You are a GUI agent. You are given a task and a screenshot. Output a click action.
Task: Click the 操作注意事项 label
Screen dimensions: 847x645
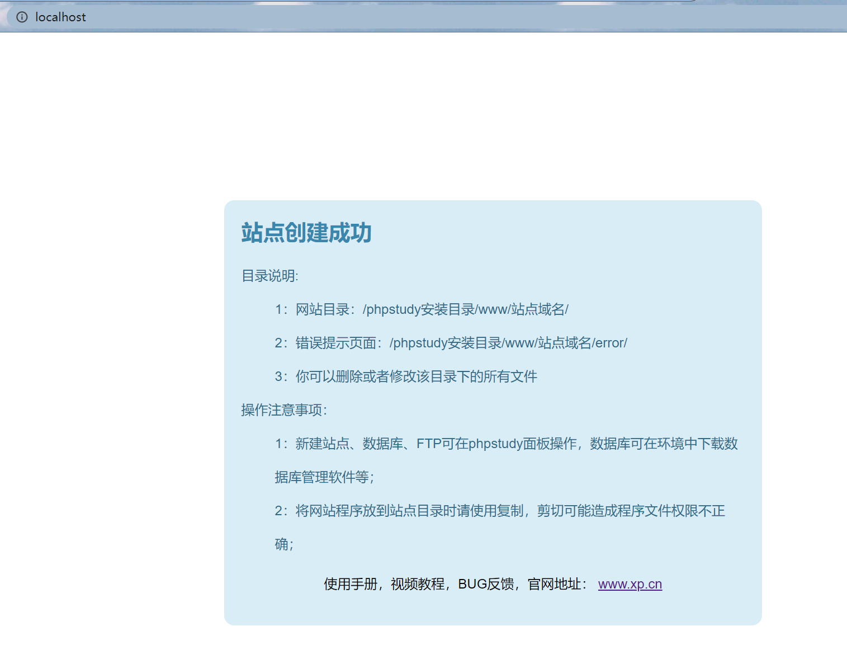click(x=283, y=409)
